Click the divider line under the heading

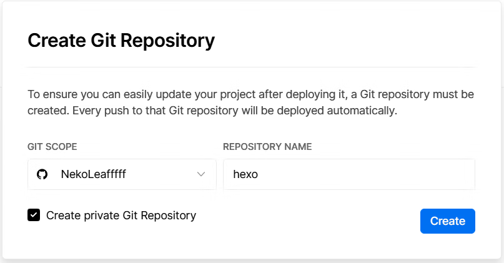(x=250, y=67)
